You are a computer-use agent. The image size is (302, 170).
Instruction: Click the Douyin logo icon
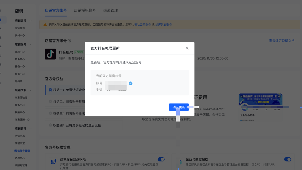click(50, 54)
